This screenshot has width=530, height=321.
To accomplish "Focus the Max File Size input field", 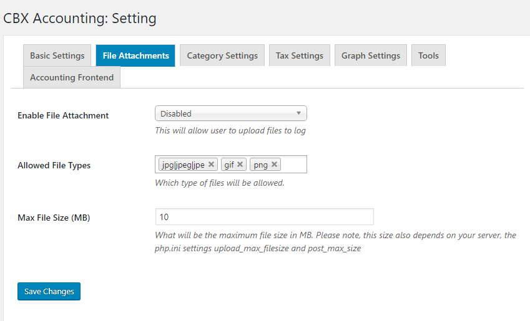I will coord(264,217).
